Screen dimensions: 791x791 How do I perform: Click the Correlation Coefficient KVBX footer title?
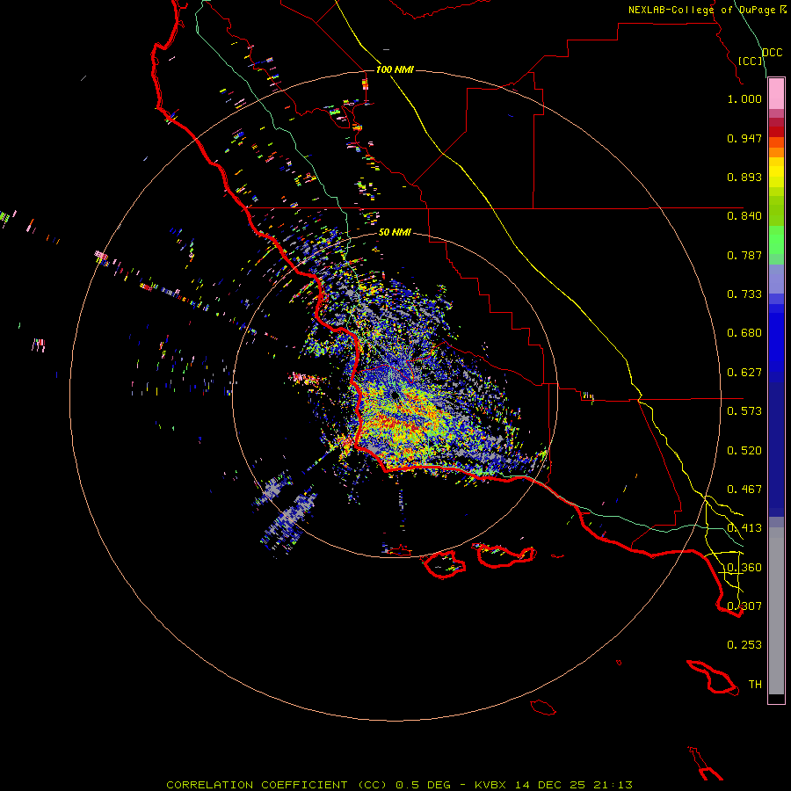point(400,785)
